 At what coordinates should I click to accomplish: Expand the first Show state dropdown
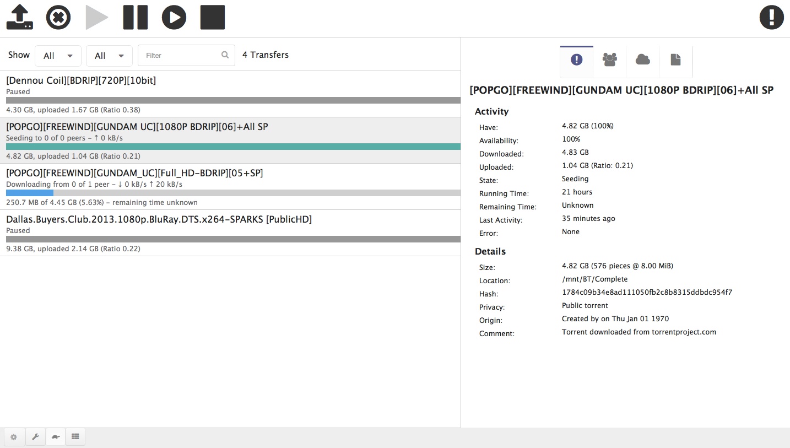click(58, 56)
